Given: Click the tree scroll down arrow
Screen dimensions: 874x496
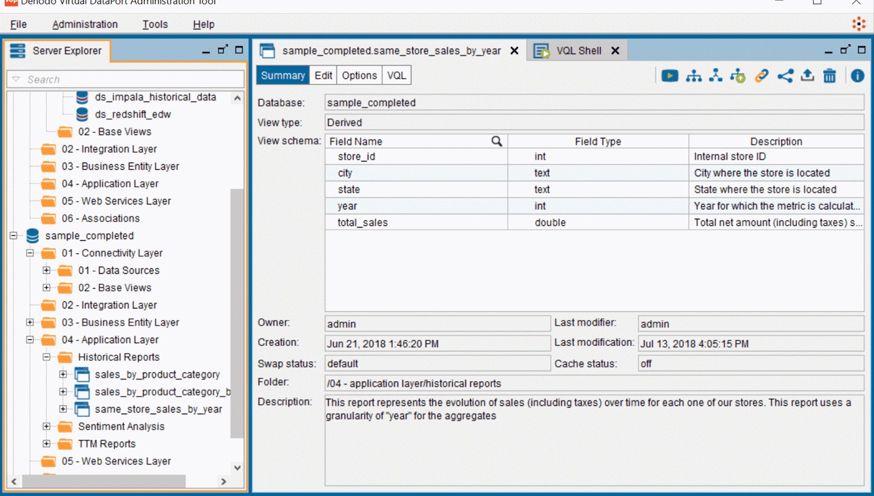Looking at the screenshot, I should (237, 468).
